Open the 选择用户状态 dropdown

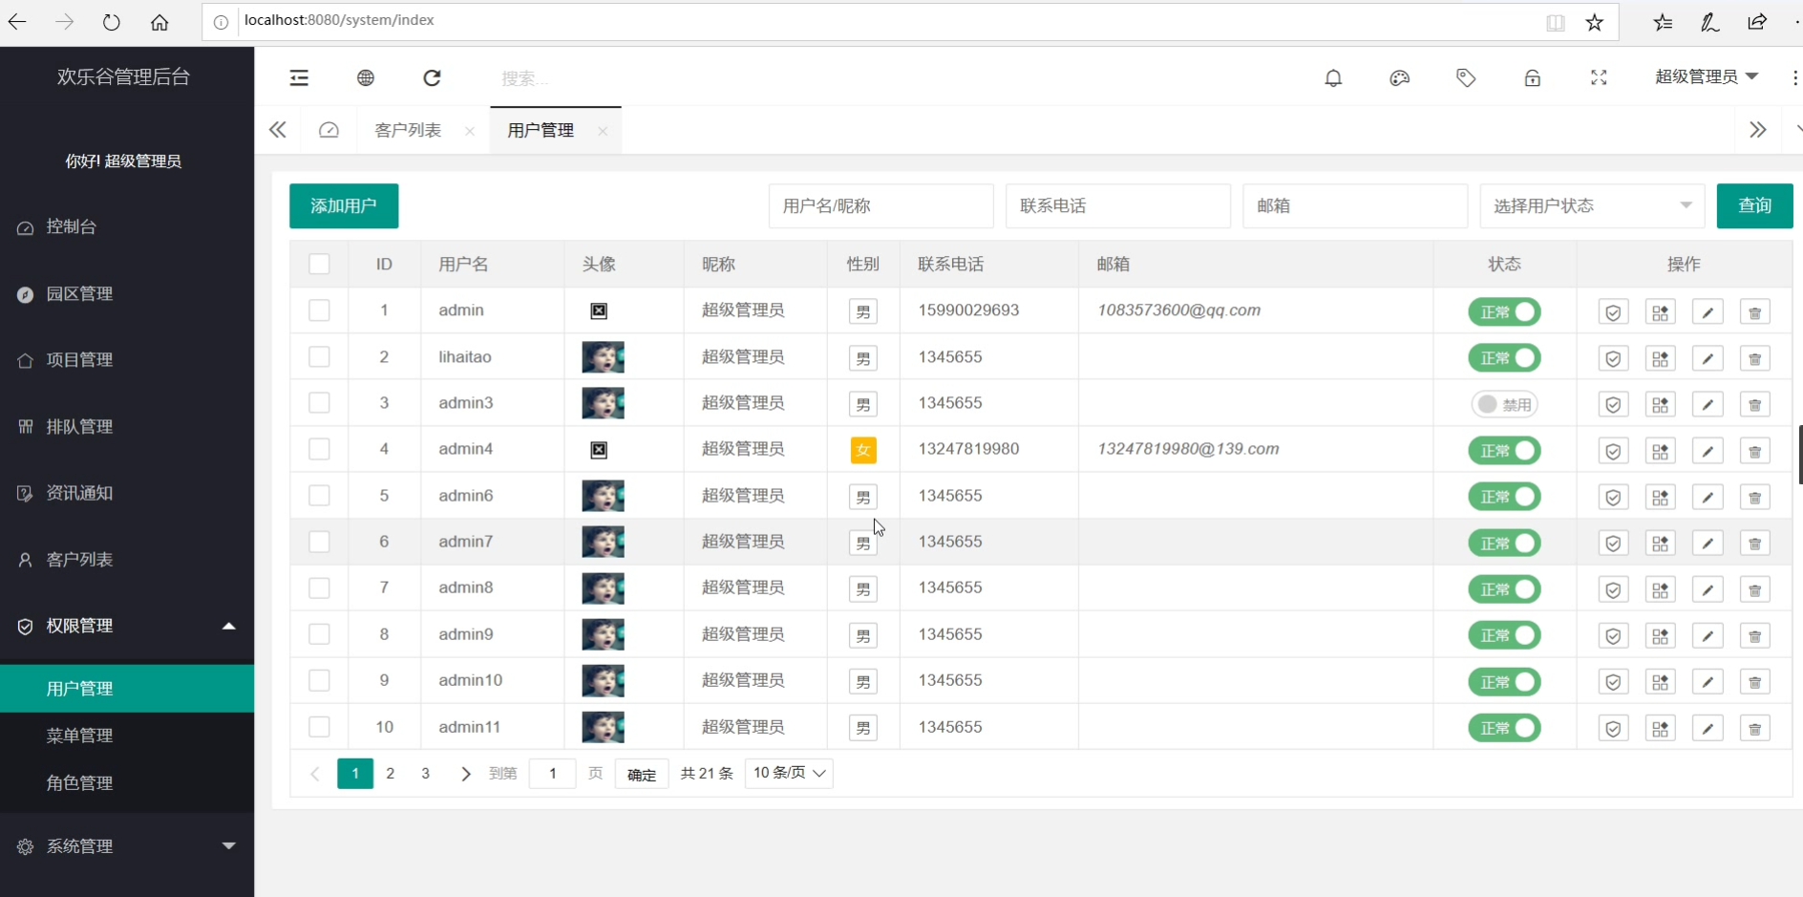click(1592, 205)
